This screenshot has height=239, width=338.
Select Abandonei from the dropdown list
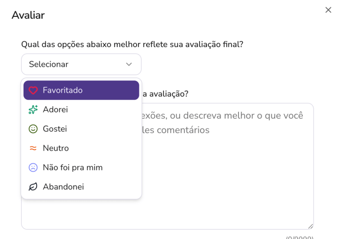tap(63, 187)
